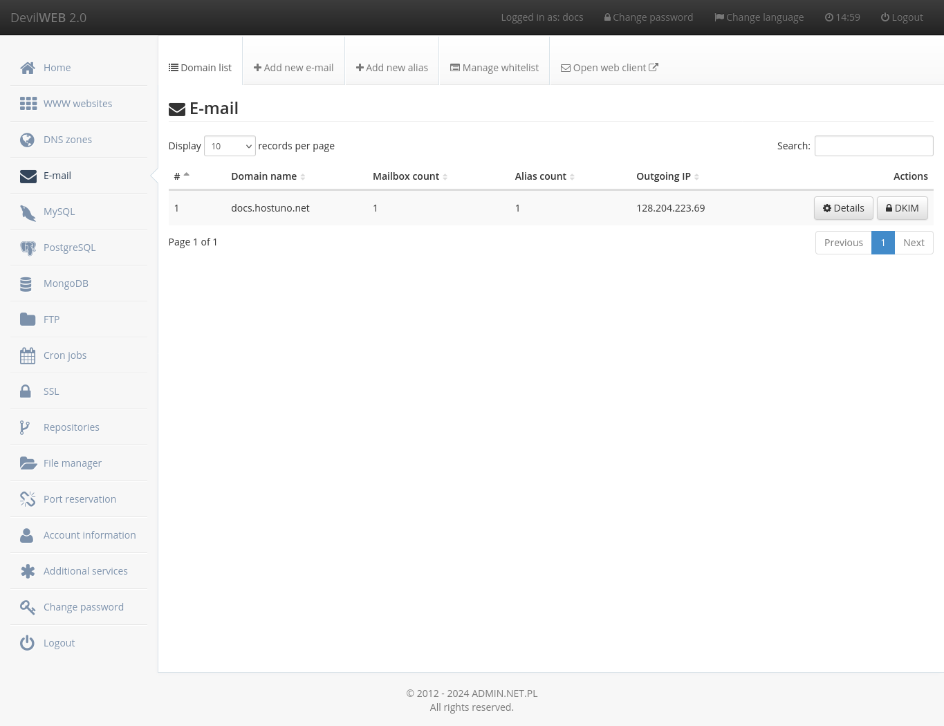Image resolution: width=944 pixels, height=726 pixels.
Task: Open the Port reservation icon
Action: pyautogui.click(x=28, y=499)
